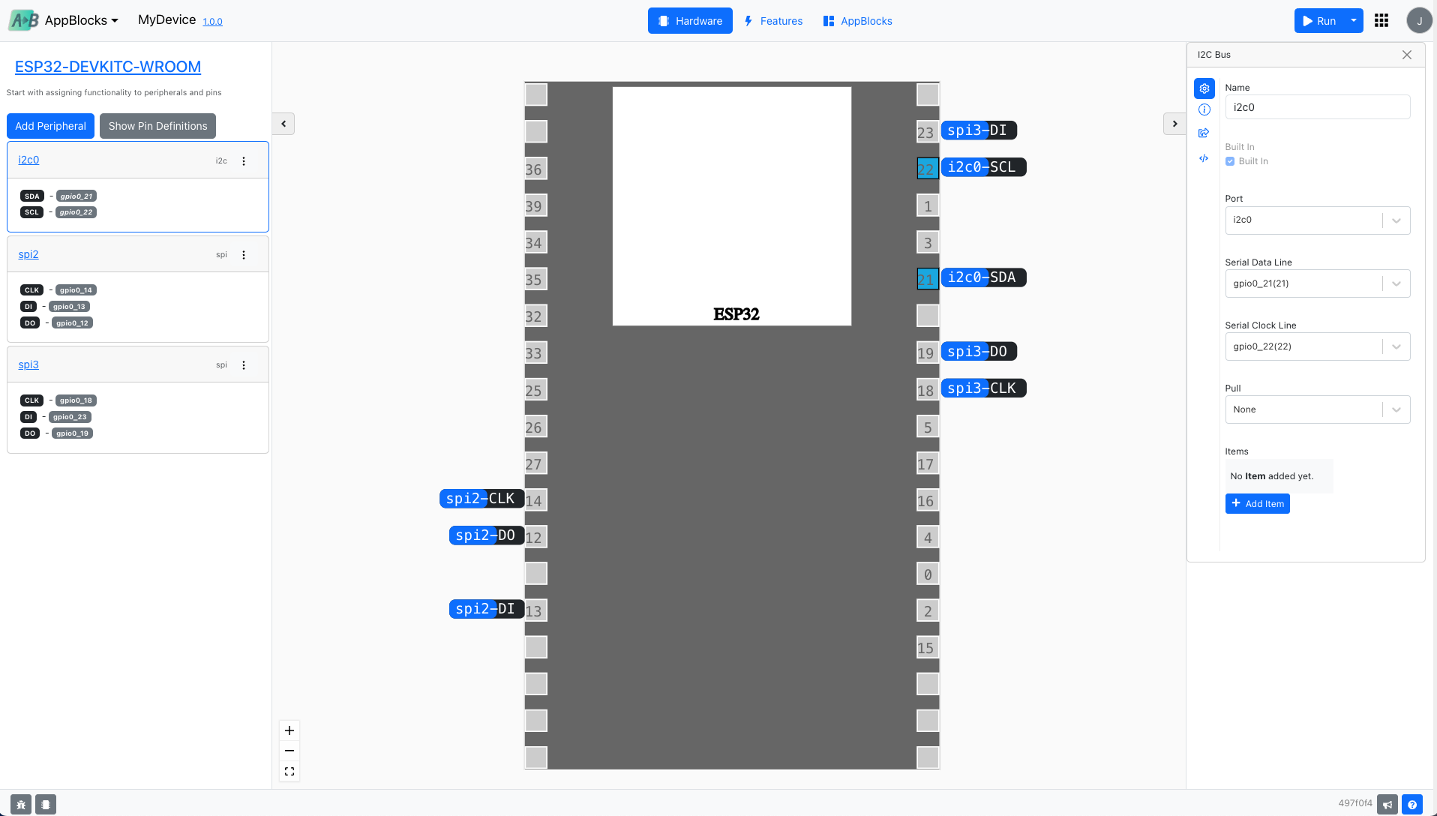This screenshot has width=1437, height=816.
Task: Click the gpio0_12 DO pin tag
Action: (x=72, y=323)
